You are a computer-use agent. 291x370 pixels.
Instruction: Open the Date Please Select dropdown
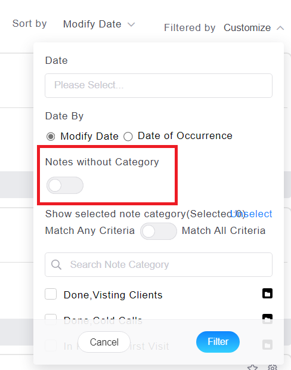(159, 85)
